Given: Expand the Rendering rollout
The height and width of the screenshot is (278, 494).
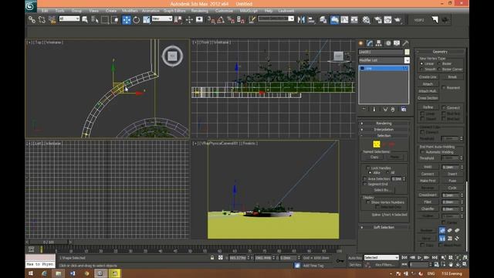Looking at the screenshot, I should pyautogui.click(x=384, y=124).
